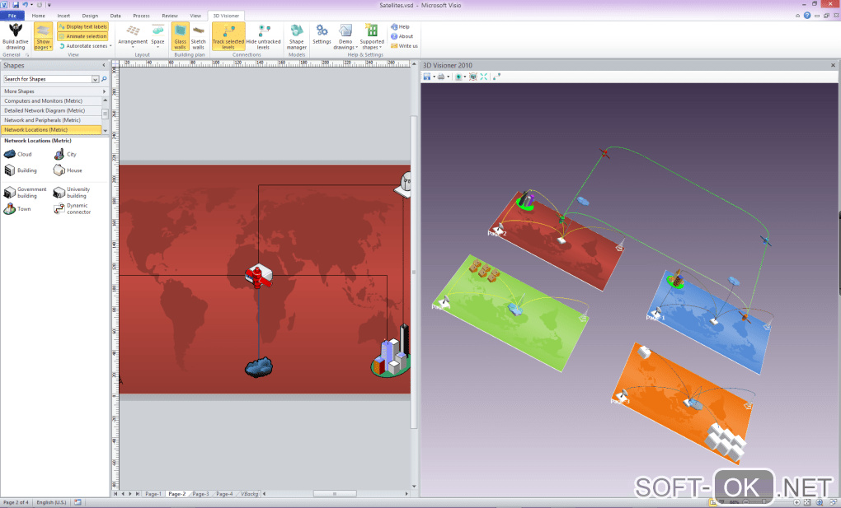Screen dimensions: 841x508
Task: Toggle Display text labels option
Action: tap(82, 26)
